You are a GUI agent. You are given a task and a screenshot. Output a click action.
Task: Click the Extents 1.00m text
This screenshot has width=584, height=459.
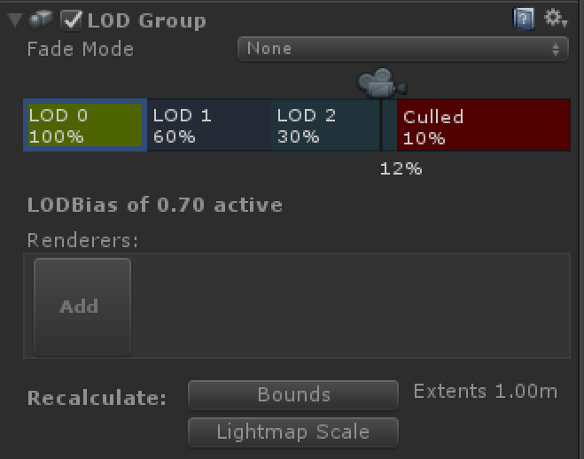pos(486,391)
